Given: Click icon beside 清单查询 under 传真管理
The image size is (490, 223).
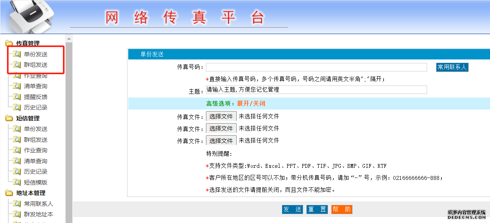Looking at the screenshot, I should coord(17,86).
